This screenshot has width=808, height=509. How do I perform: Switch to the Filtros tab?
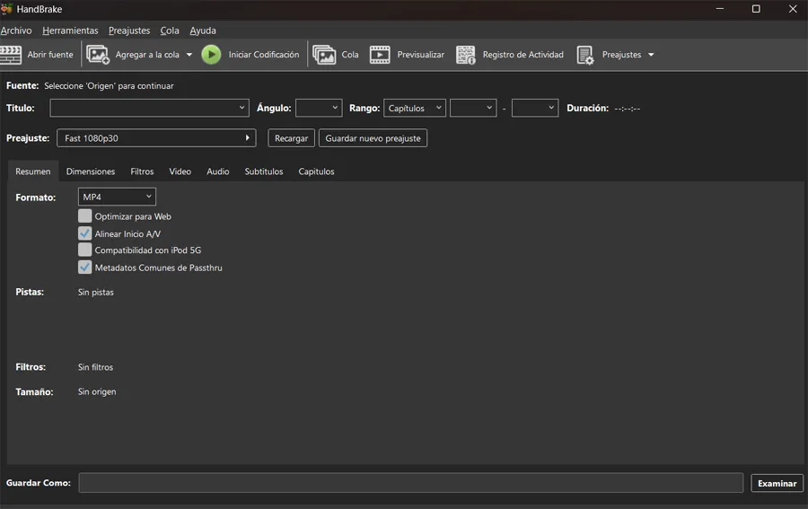142,171
